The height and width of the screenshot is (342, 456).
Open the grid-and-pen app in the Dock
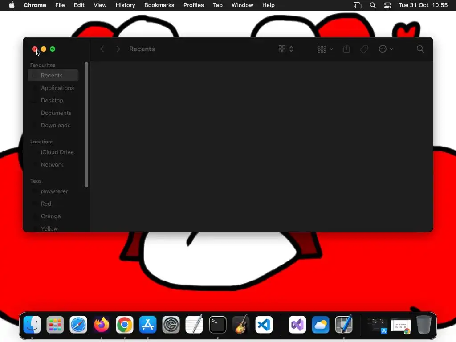[x=344, y=325]
